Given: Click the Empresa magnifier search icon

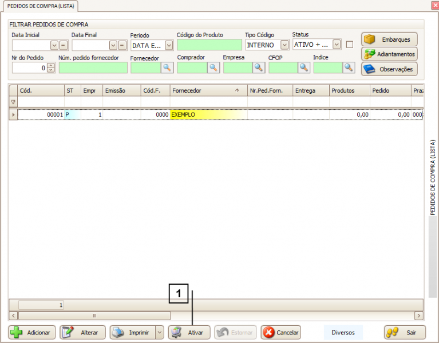Looking at the screenshot, I should coord(259,67).
